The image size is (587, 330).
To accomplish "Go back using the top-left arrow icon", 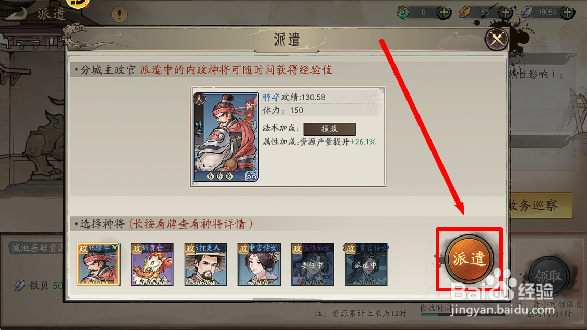I will [x=15, y=14].
